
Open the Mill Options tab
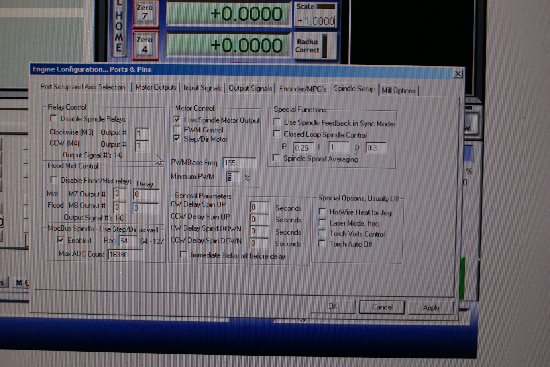pos(398,91)
